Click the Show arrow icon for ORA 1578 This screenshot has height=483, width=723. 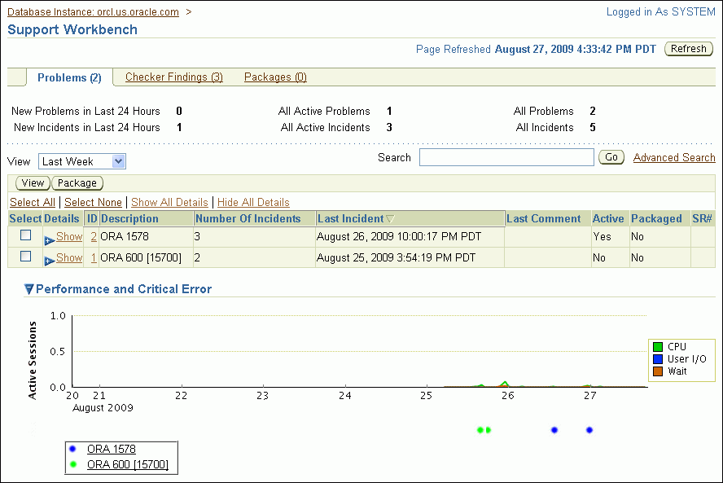coord(49,239)
